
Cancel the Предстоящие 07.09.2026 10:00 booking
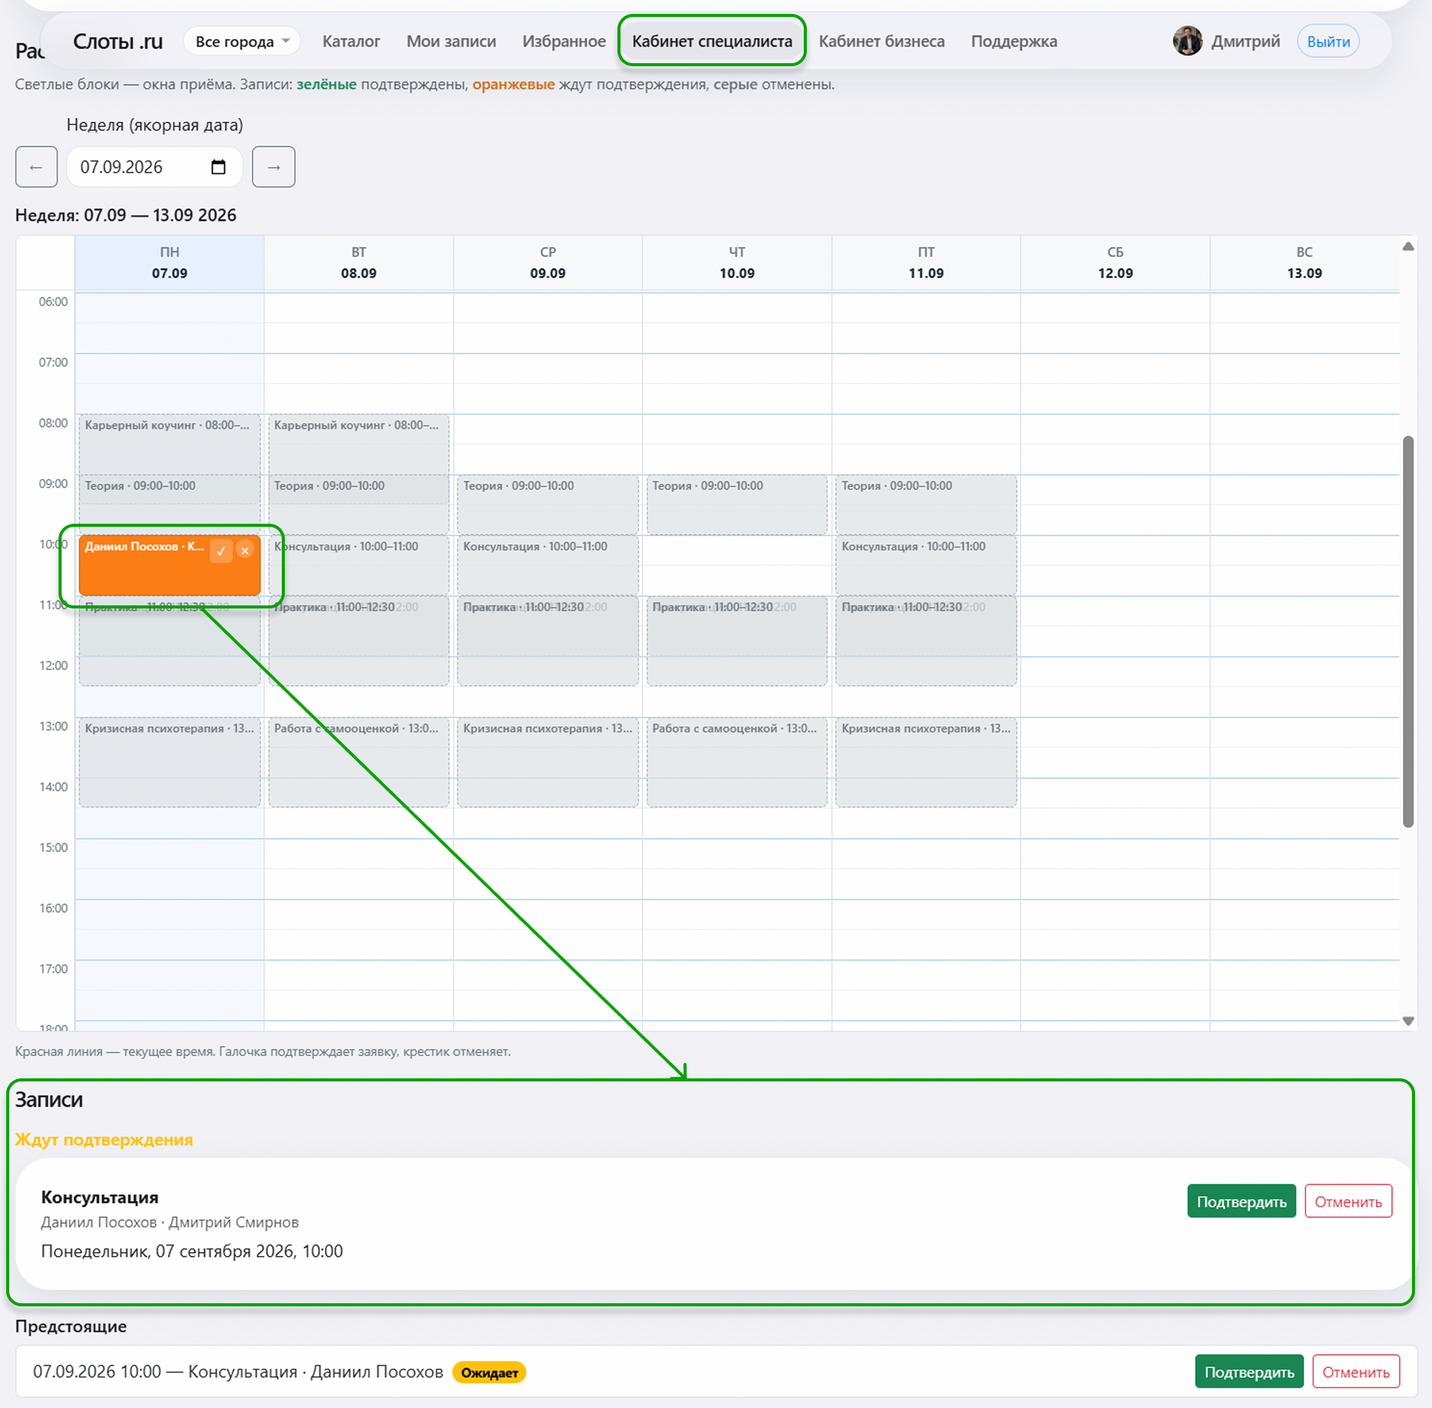click(x=1356, y=1371)
